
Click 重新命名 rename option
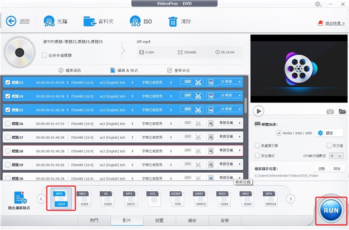coord(178,70)
